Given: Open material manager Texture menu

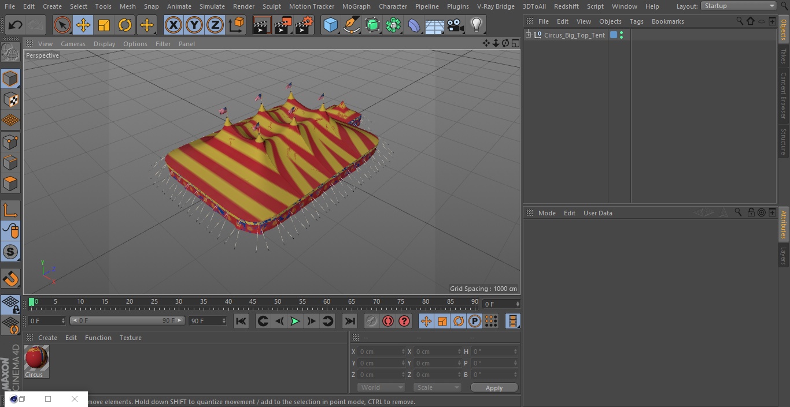Looking at the screenshot, I should (x=130, y=338).
